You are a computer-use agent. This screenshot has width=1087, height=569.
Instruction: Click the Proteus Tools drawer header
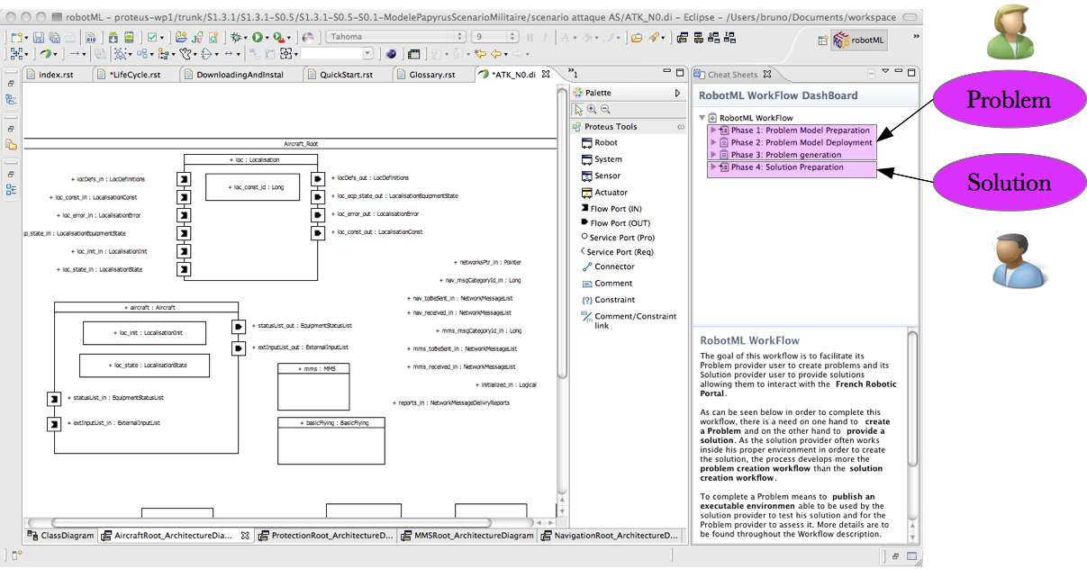point(629,127)
